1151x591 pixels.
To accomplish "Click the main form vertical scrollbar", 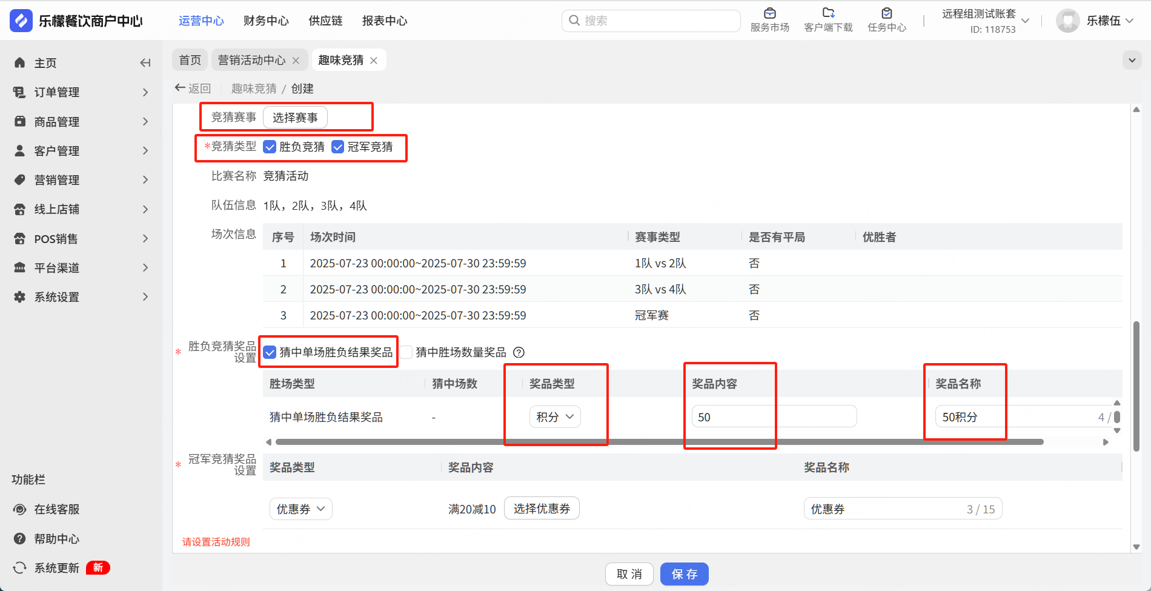I will (x=1136, y=387).
